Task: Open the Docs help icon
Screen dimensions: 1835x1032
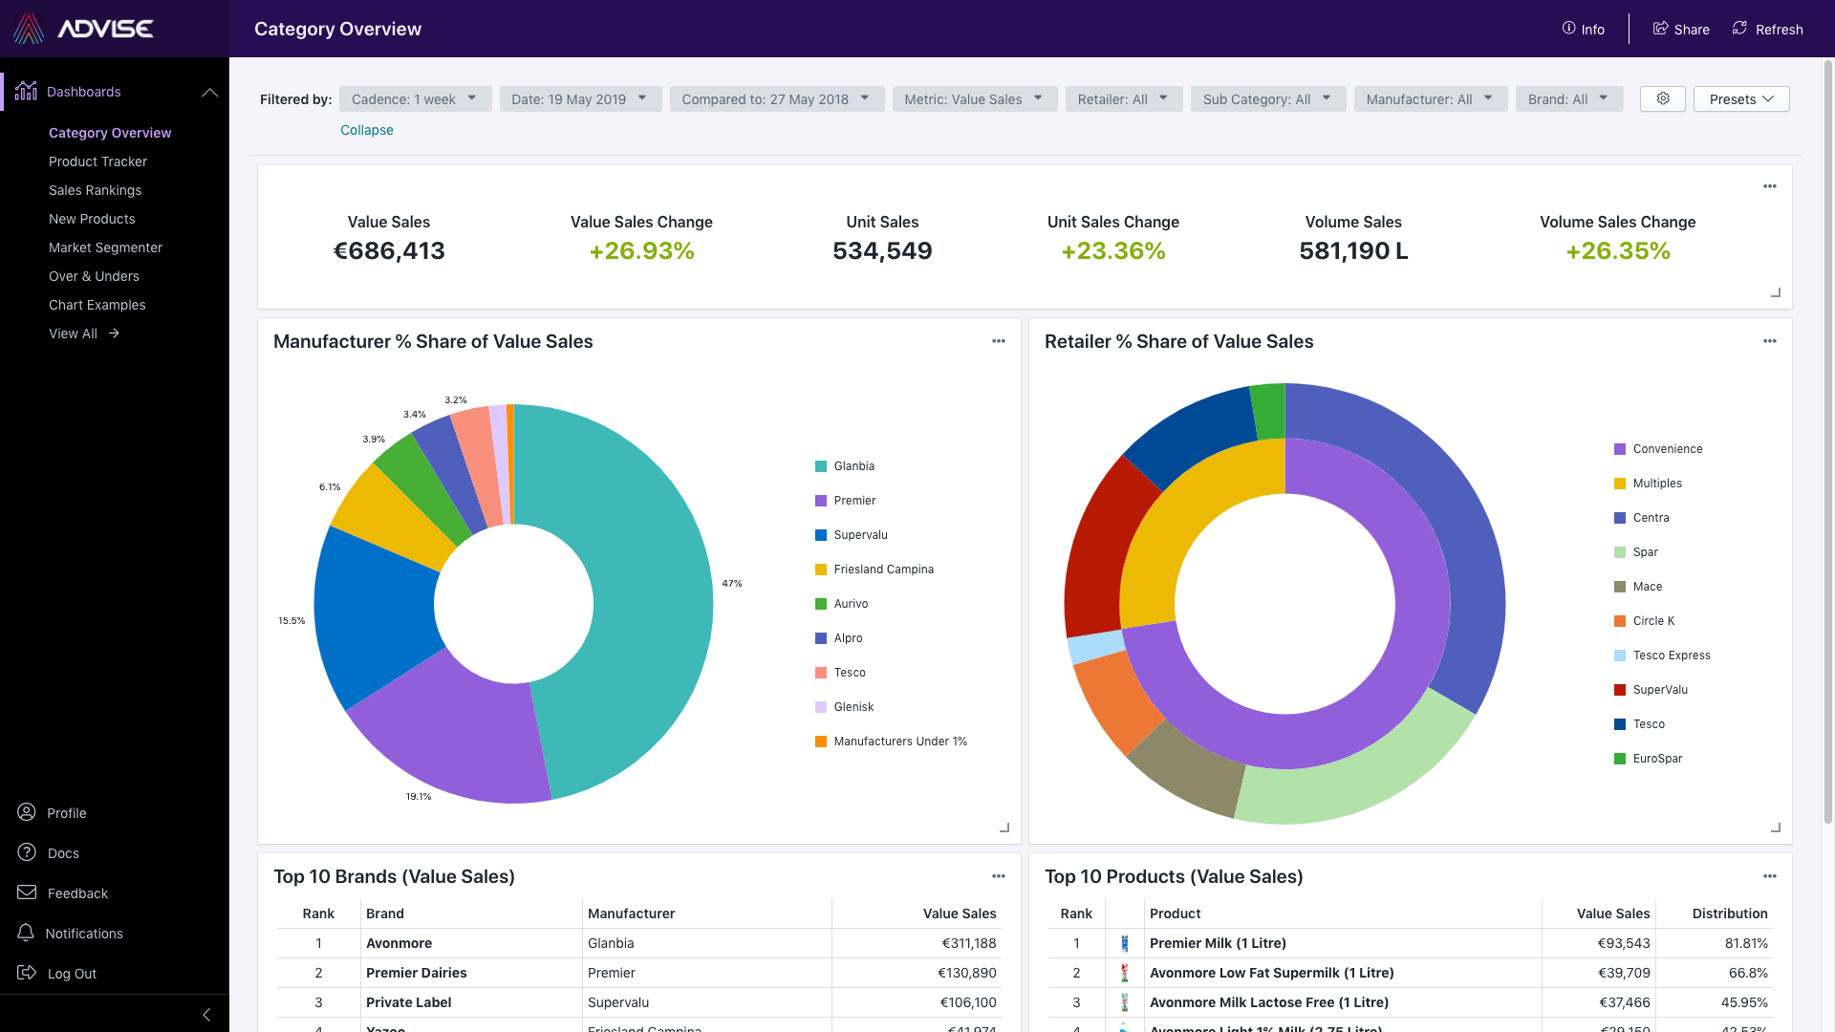Action: tap(25, 852)
